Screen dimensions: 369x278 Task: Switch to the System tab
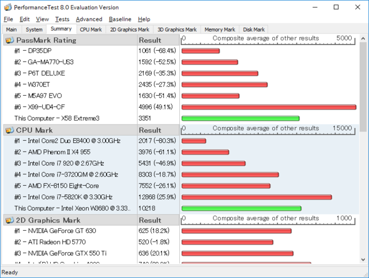(x=34, y=29)
